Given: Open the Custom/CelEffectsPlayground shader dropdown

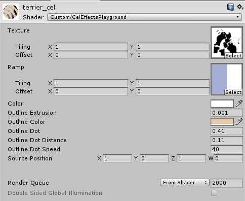Looking at the screenshot, I should [144, 17].
